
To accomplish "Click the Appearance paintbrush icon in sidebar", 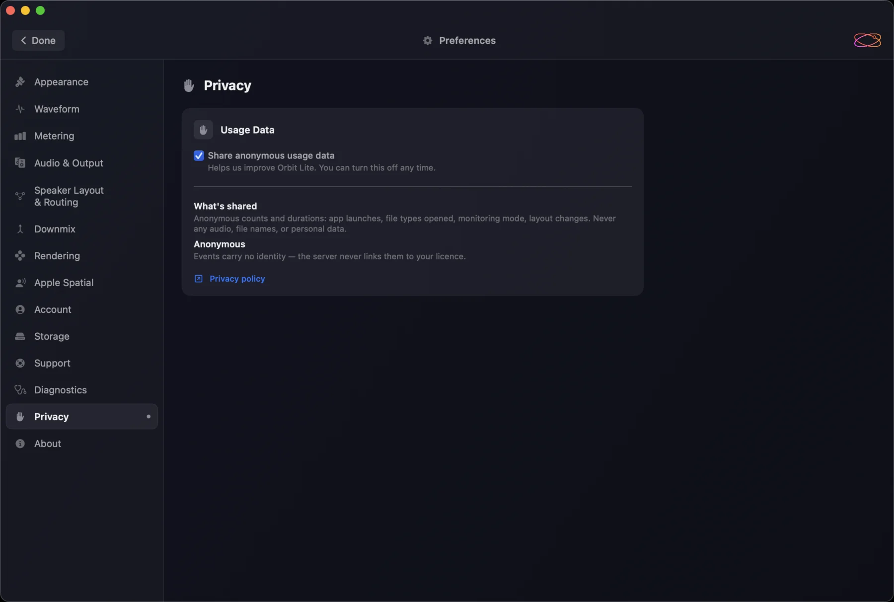I will (20, 82).
